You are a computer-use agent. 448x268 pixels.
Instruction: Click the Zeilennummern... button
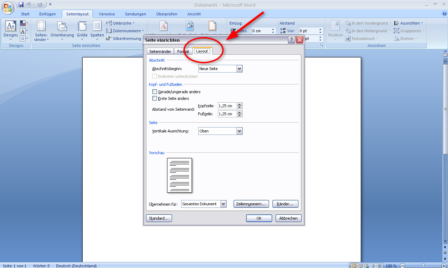point(251,204)
